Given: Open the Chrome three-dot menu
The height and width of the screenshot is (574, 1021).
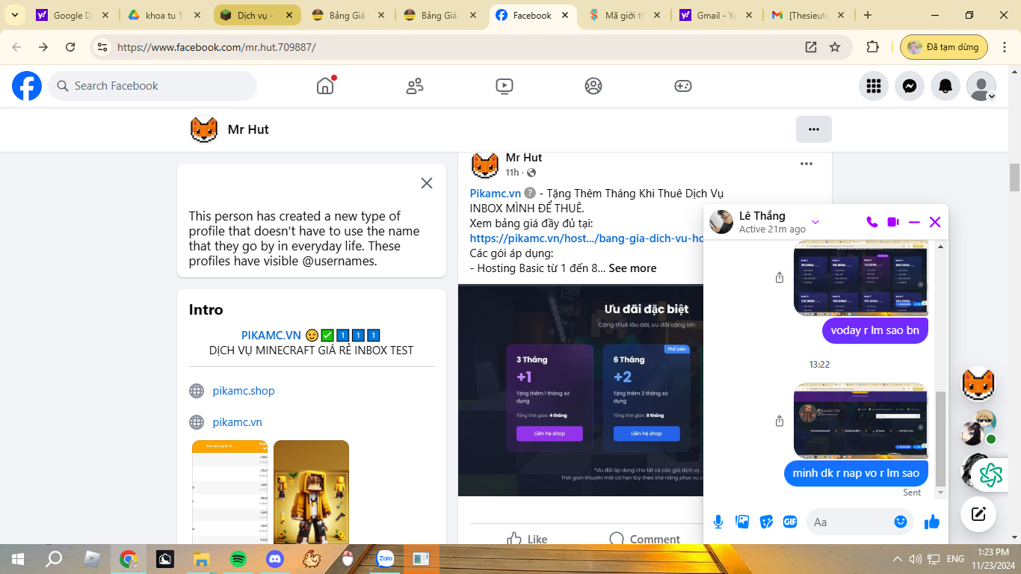Looking at the screenshot, I should pyautogui.click(x=1005, y=47).
